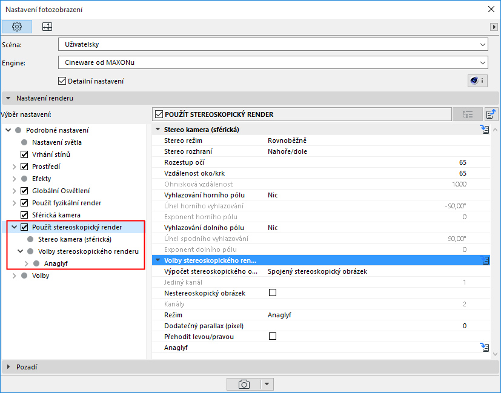Viewport: 501px width, 393px height.
Task: Click the camera render button
Action: point(244,385)
